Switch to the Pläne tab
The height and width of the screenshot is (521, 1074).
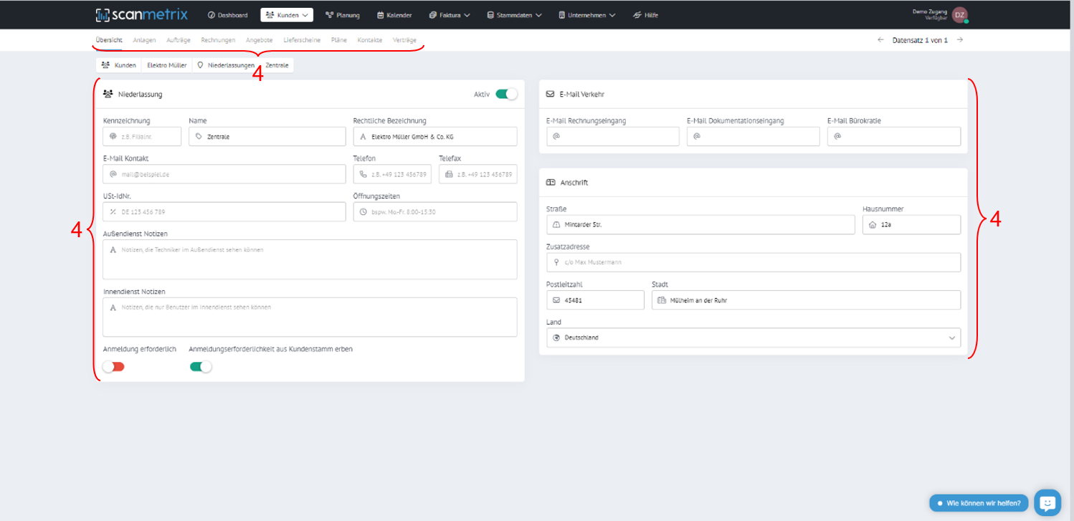pos(339,40)
